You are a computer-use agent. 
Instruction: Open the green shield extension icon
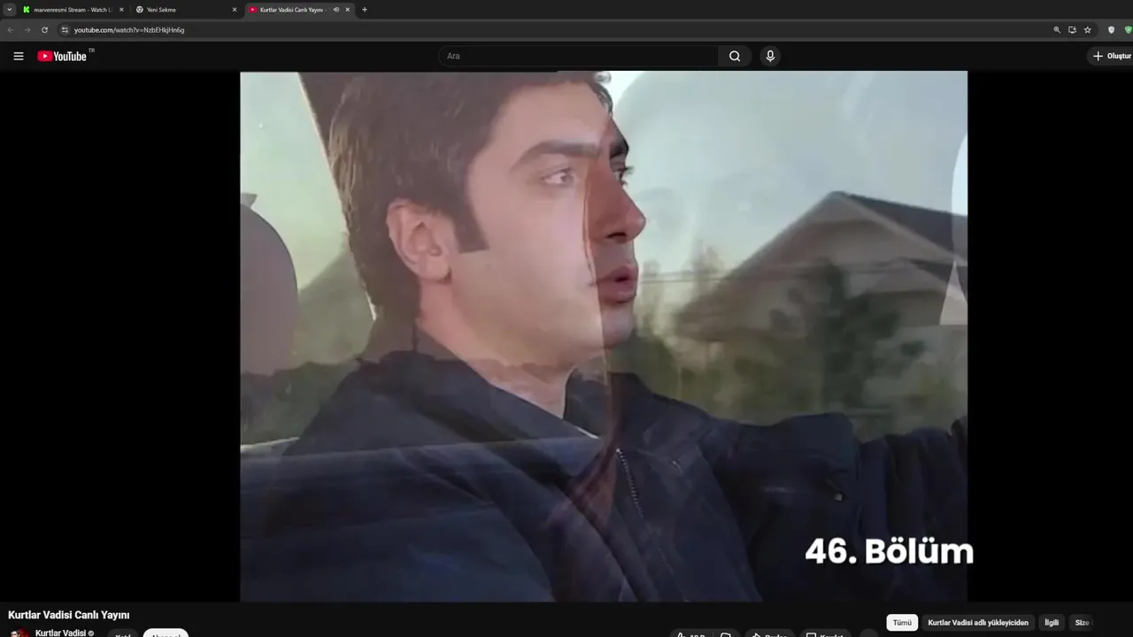pyautogui.click(x=1128, y=29)
